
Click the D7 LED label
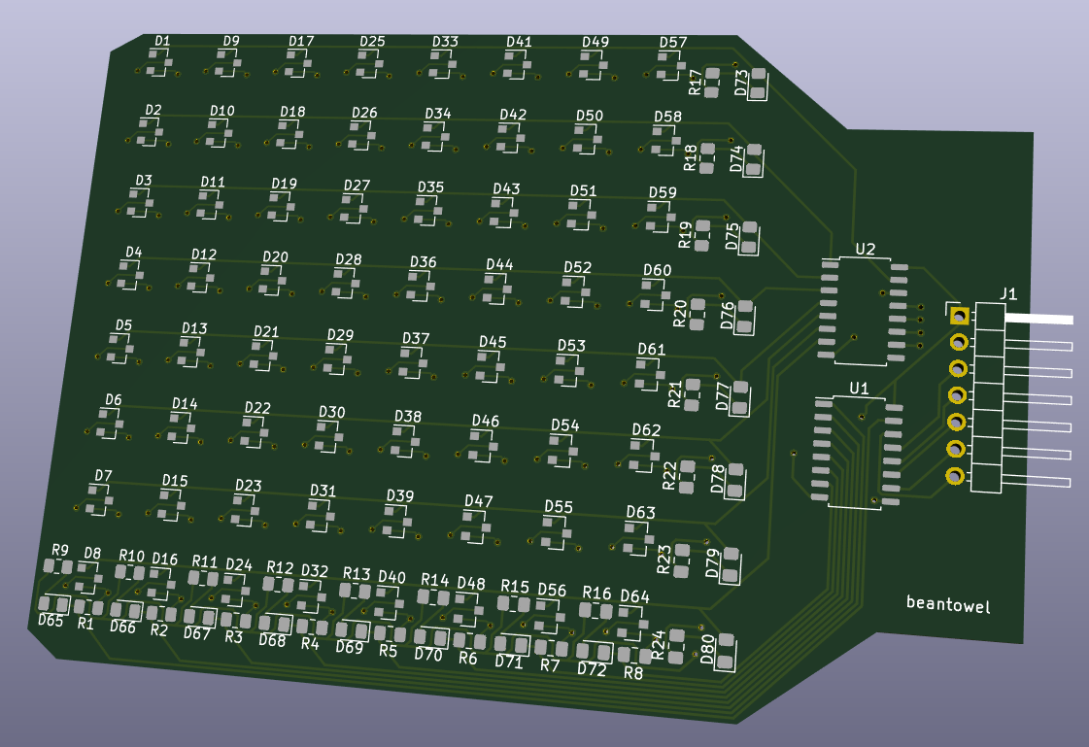[104, 476]
